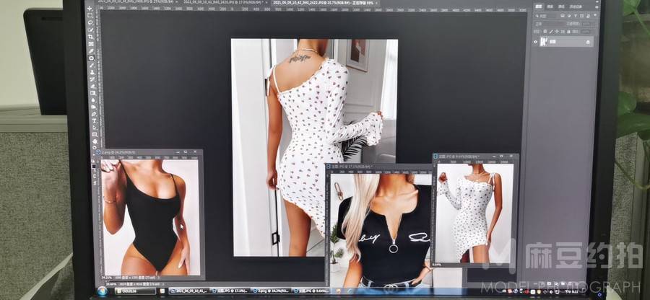Activate the floating 主图.JPG @ 9.64% window
The height and width of the screenshot is (300, 650).
tap(475, 156)
